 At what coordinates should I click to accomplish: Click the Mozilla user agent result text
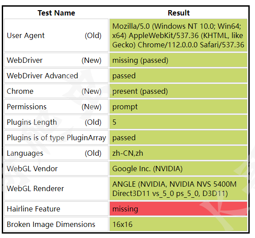pos(178,35)
